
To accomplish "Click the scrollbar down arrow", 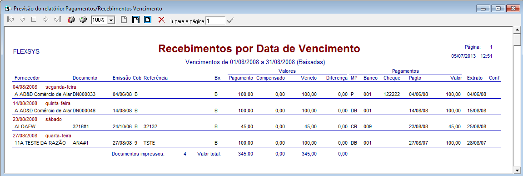I will [518, 171].
